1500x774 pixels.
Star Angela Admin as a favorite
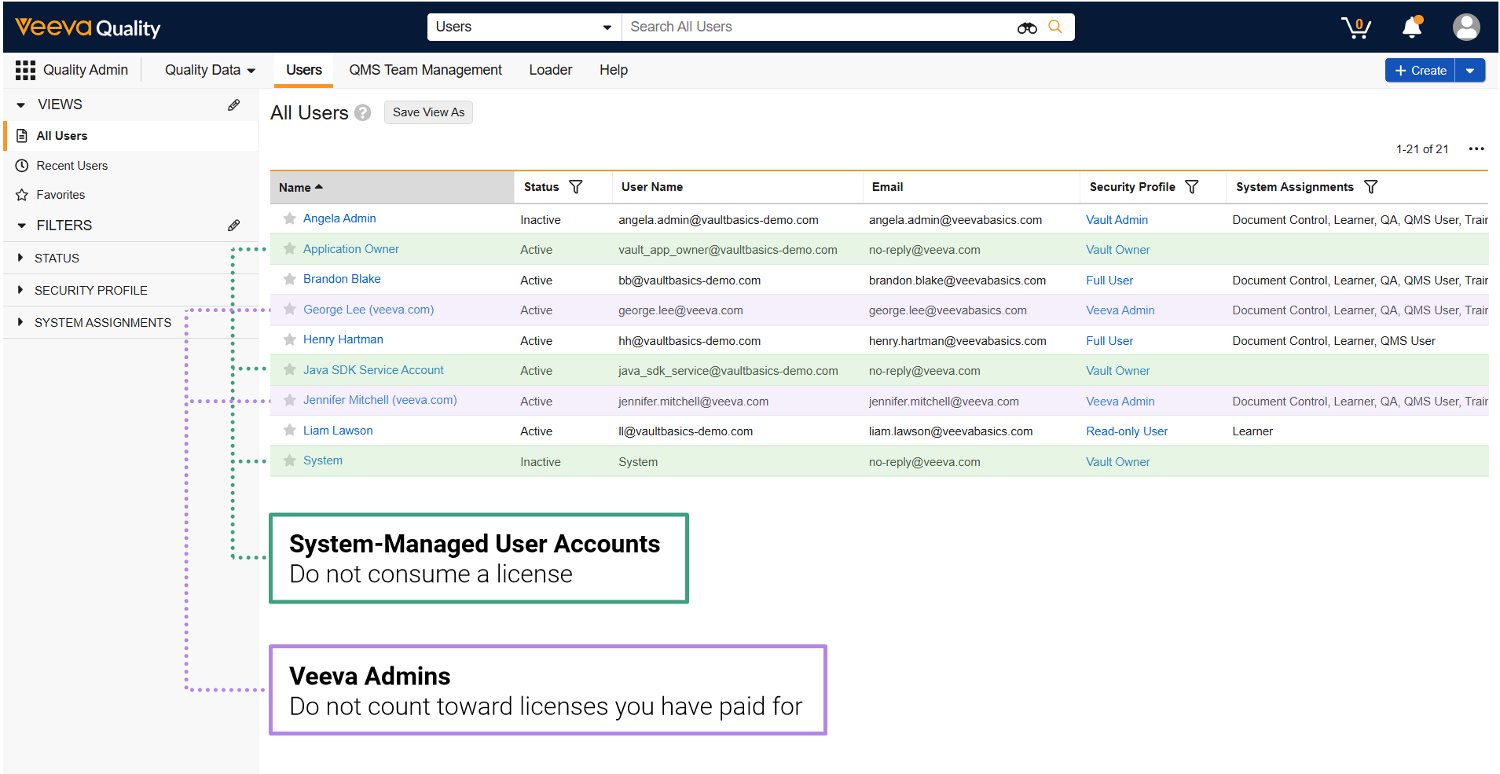(x=288, y=219)
